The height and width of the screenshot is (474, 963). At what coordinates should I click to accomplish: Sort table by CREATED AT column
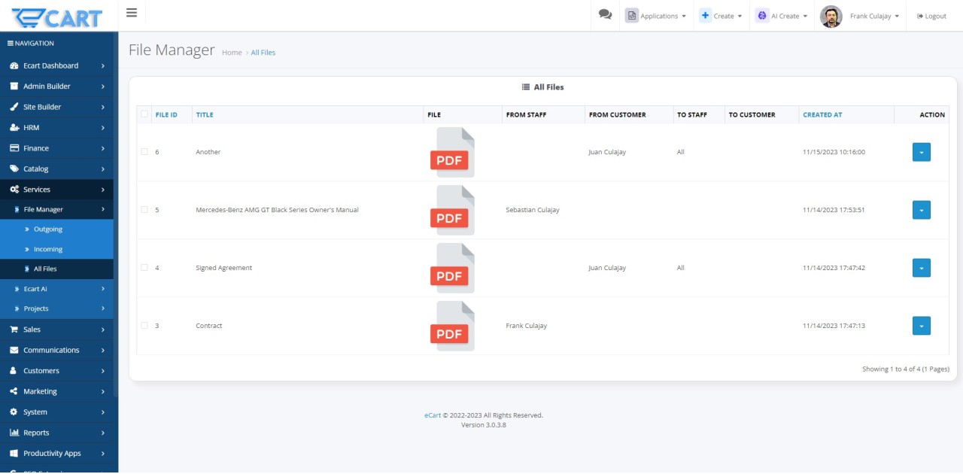pos(822,114)
